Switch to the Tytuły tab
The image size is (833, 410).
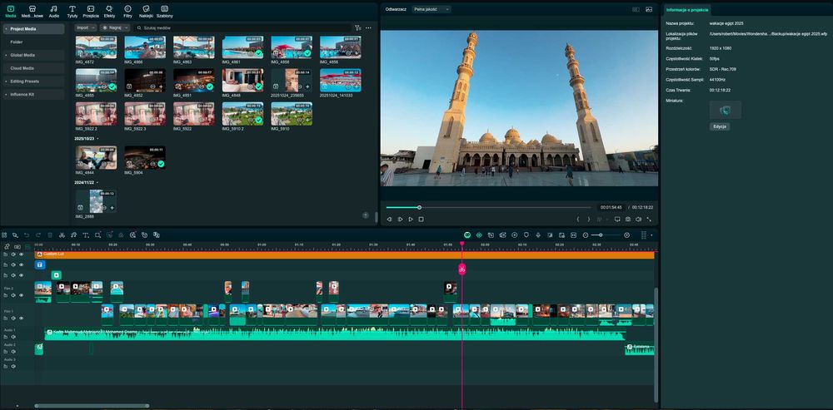[72, 12]
